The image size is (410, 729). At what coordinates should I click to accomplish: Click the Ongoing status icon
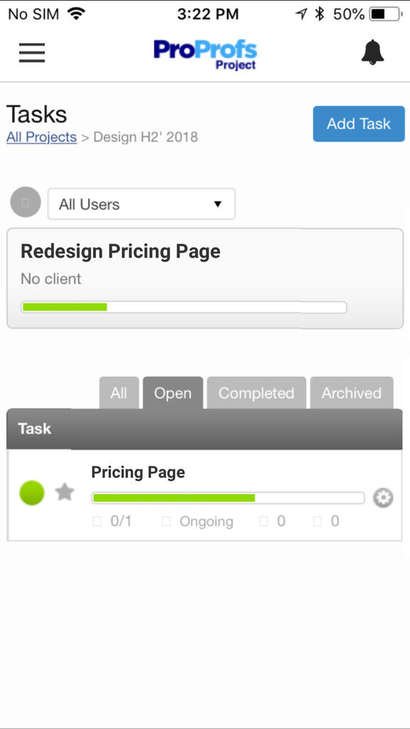166,521
